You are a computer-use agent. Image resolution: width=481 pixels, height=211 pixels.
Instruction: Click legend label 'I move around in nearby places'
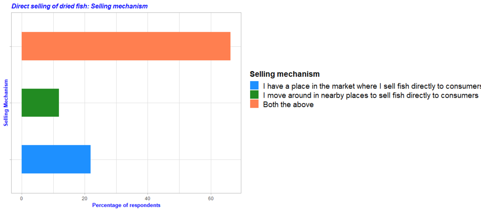370,95
